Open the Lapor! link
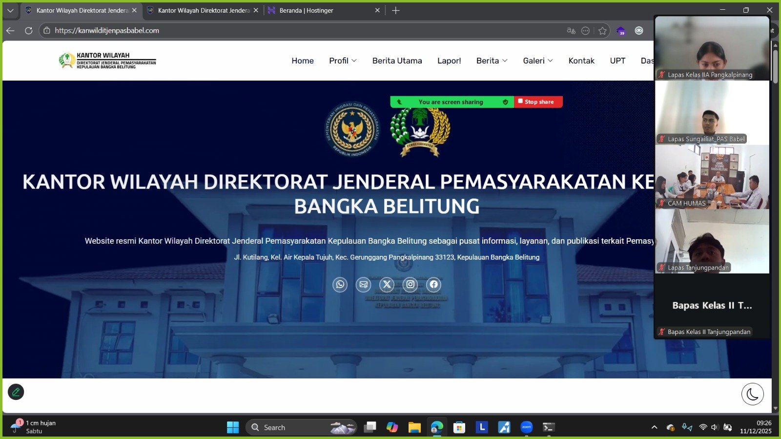 (x=449, y=61)
